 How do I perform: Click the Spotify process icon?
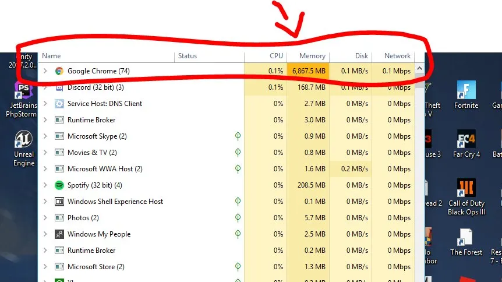tap(59, 185)
